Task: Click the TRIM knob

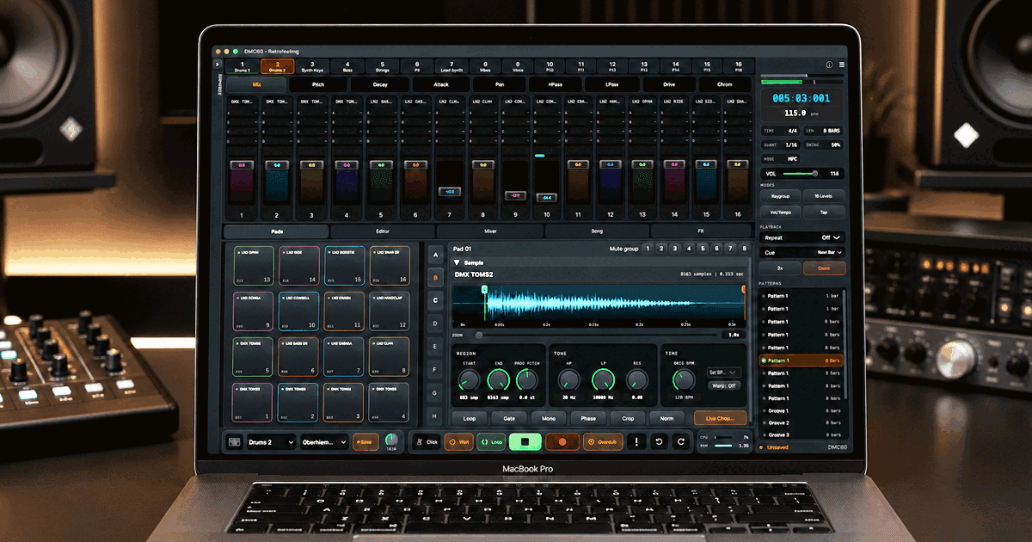Action: pyautogui.click(x=391, y=439)
